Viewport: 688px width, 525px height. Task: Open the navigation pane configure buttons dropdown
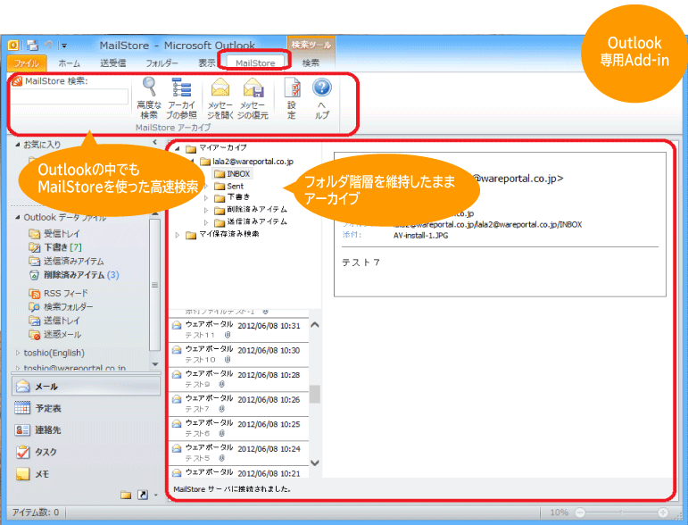click(x=156, y=496)
